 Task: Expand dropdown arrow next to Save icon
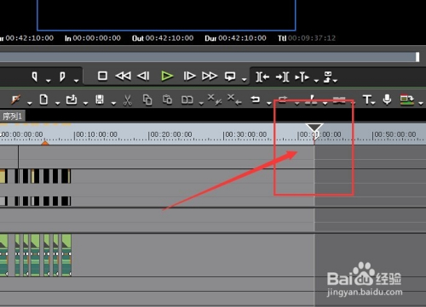[x=113, y=104]
